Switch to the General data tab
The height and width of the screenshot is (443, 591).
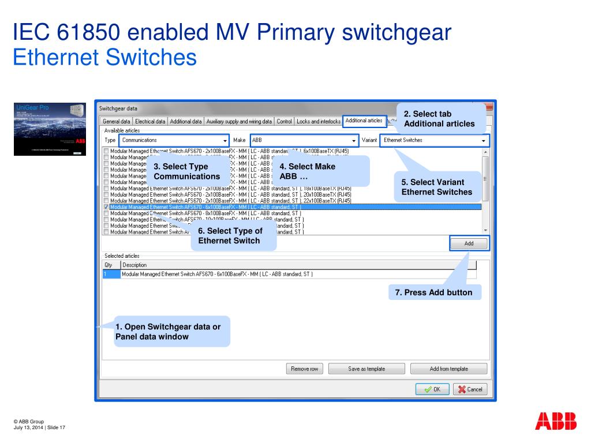(116, 121)
